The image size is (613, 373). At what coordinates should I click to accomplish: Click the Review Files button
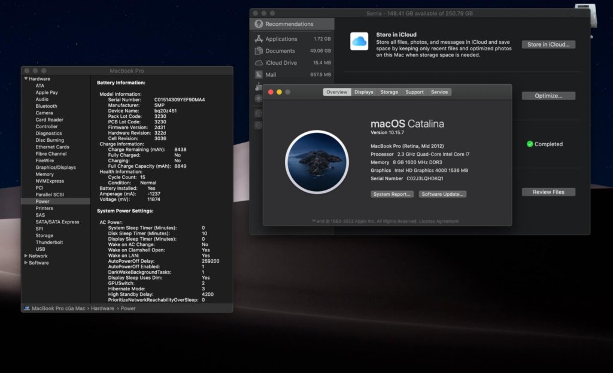pyautogui.click(x=548, y=192)
